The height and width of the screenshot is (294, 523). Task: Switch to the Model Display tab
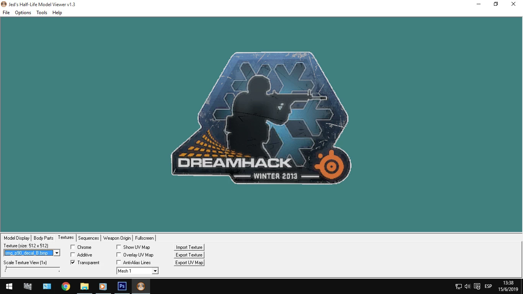tap(16, 238)
